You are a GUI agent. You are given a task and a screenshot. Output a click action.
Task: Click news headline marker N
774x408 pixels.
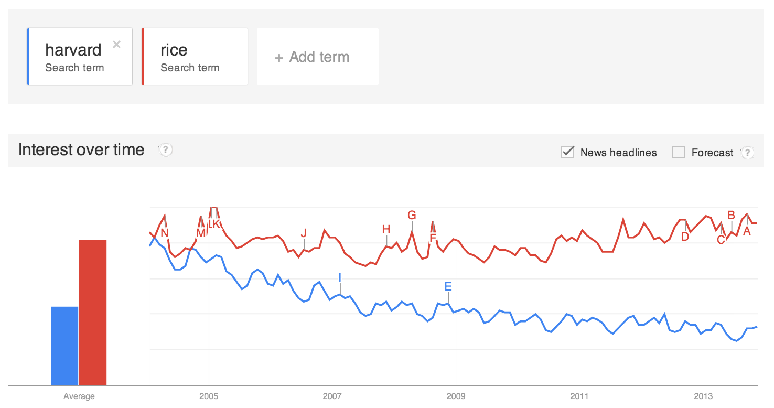tap(165, 233)
